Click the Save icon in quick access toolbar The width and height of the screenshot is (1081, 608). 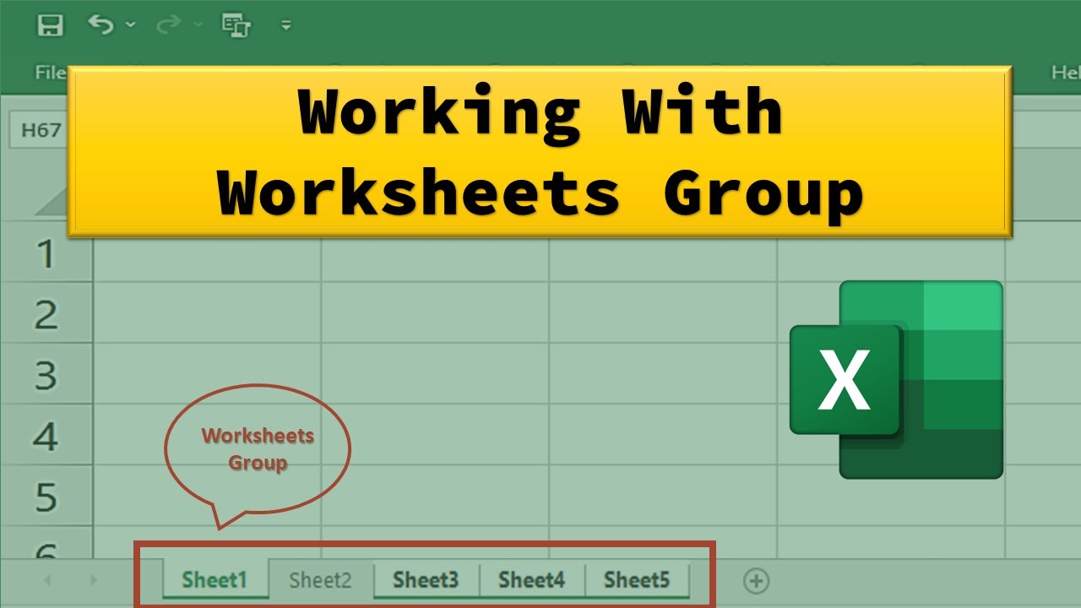51,25
